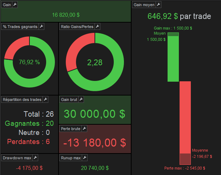Click the Perdantes : 6 line
The image size is (221, 175).
pos(28,141)
